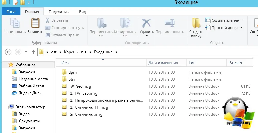
Task: Click the address bar folder icon
Action: (x=41, y=52)
